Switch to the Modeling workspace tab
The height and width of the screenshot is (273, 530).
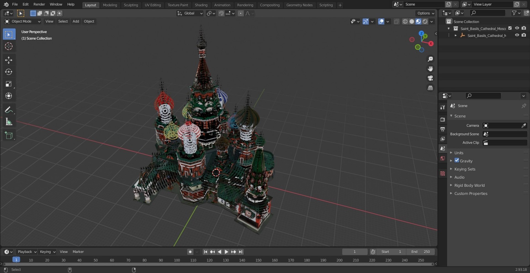point(110,5)
